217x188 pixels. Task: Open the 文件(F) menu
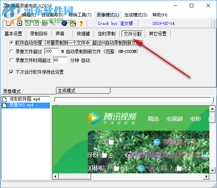10,15
